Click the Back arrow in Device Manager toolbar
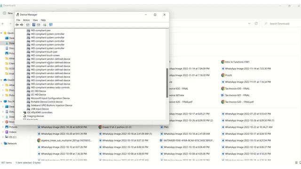The height and width of the screenshot is (169, 301). (17, 25)
